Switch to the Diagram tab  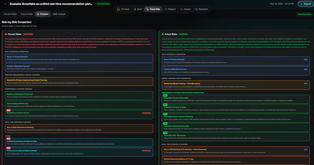click(x=170, y=9)
